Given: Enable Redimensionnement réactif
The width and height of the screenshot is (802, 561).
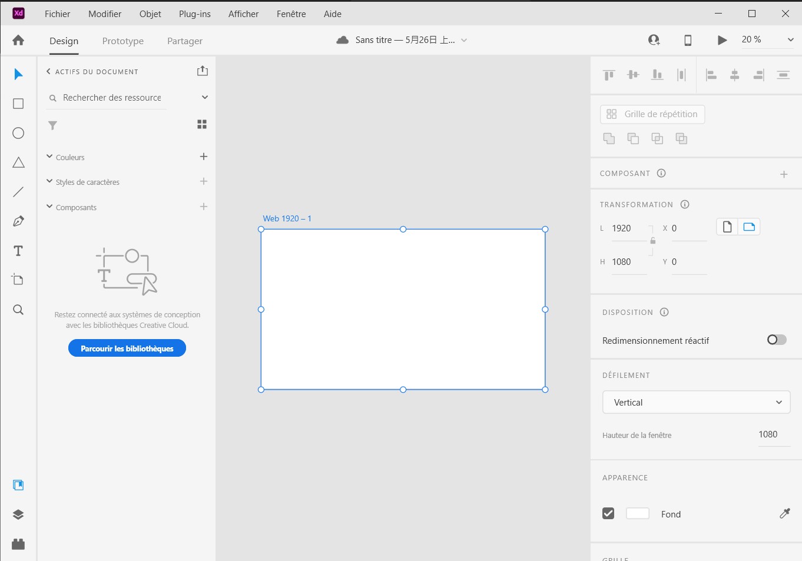Looking at the screenshot, I should pos(776,340).
